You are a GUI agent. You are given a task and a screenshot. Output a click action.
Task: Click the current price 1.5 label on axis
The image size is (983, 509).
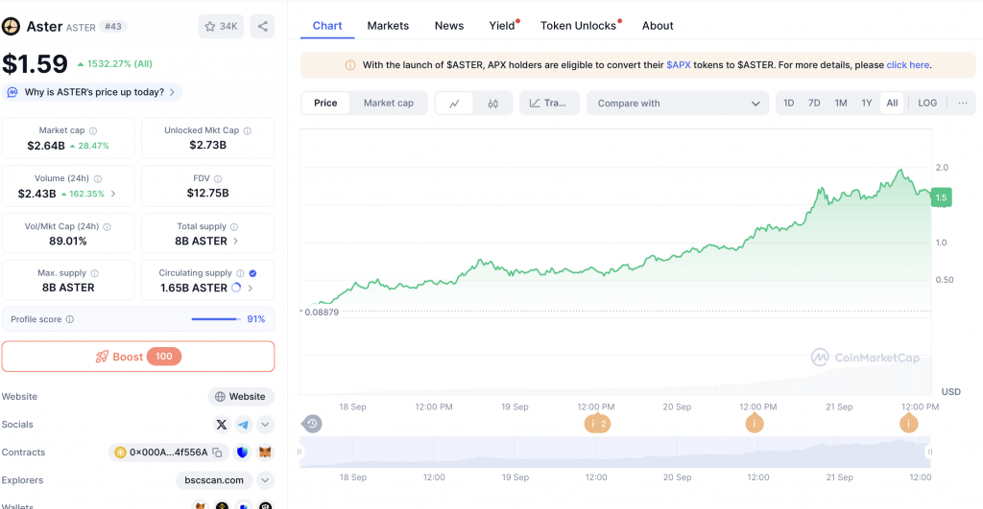pyautogui.click(x=942, y=197)
